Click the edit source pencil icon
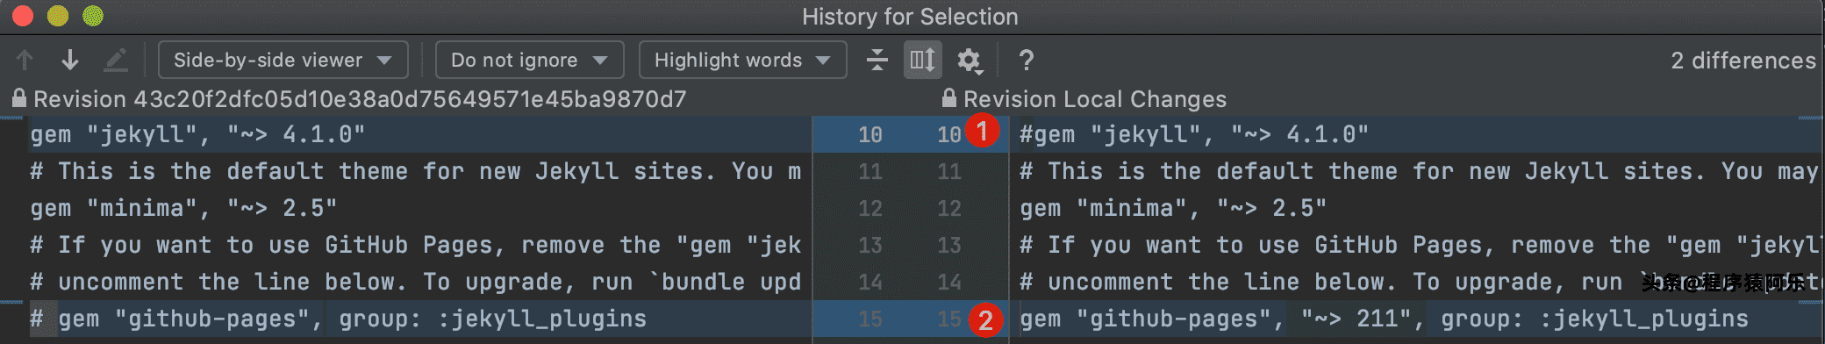 (x=116, y=60)
